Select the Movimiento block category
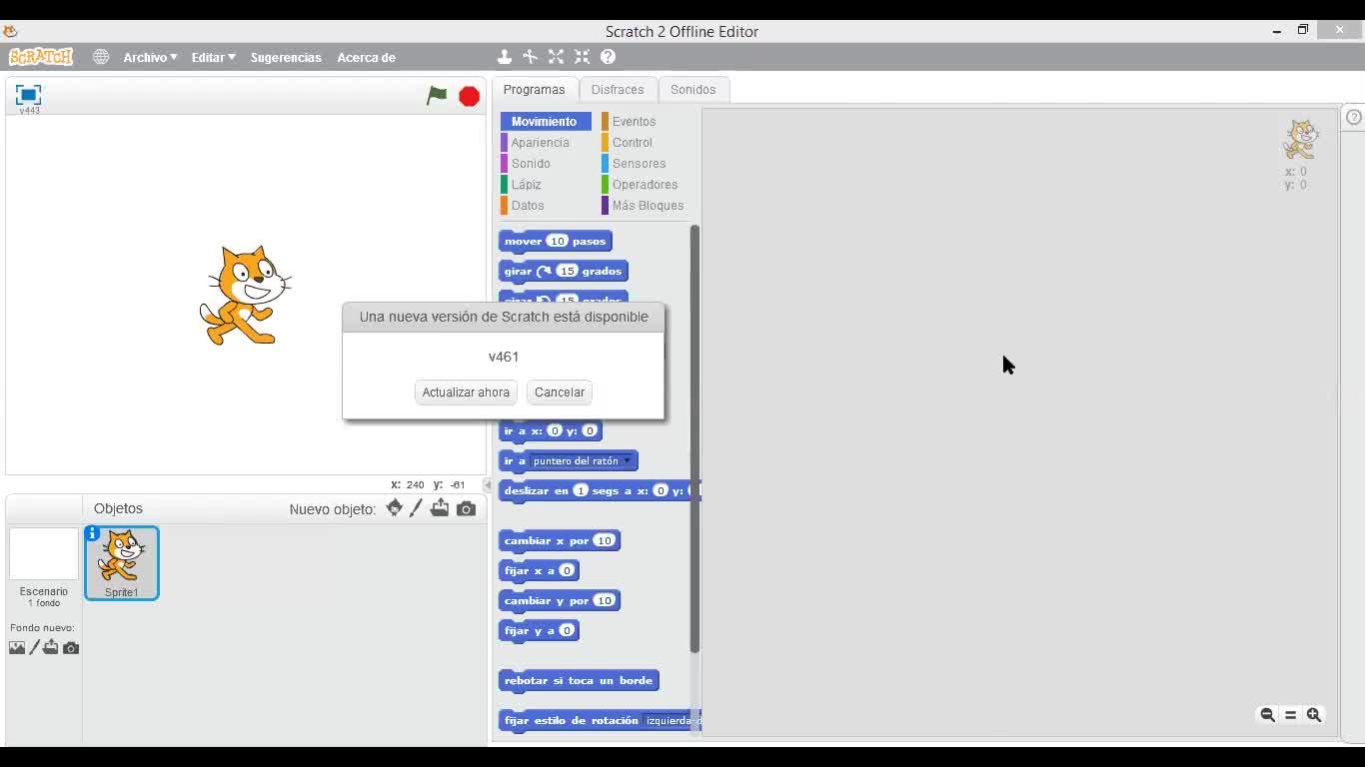This screenshot has width=1365, height=767. pos(546,121)
